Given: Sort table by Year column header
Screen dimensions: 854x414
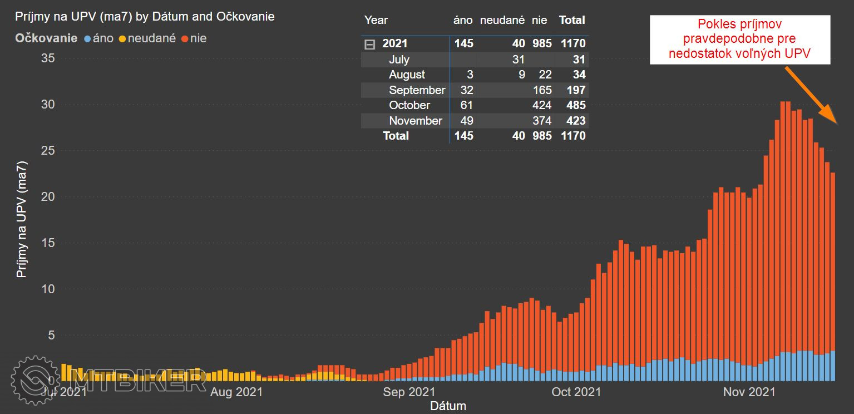Looking at the screenshot, I should [x=376, y=20].
